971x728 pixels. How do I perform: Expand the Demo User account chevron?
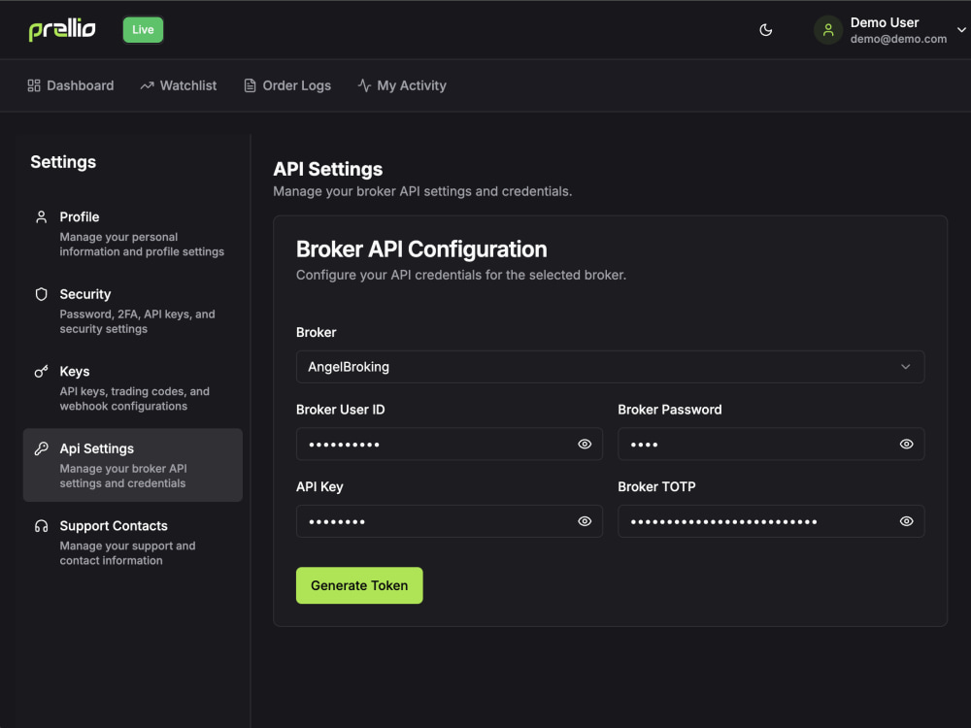pos(961,30)
